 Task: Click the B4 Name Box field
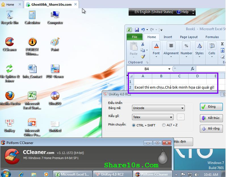point(147,69)
